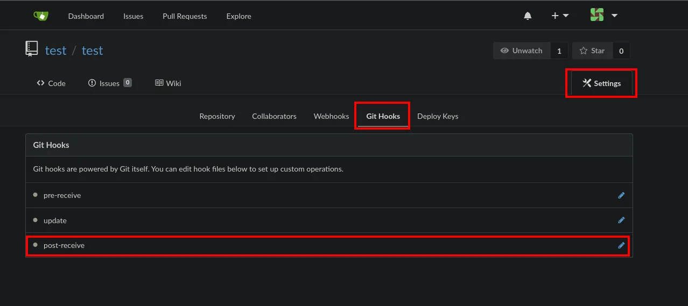Image resolution: width=688 pixels, height=306 pixels.
Task: Click the Unwatch button
Action: [522, 51]
